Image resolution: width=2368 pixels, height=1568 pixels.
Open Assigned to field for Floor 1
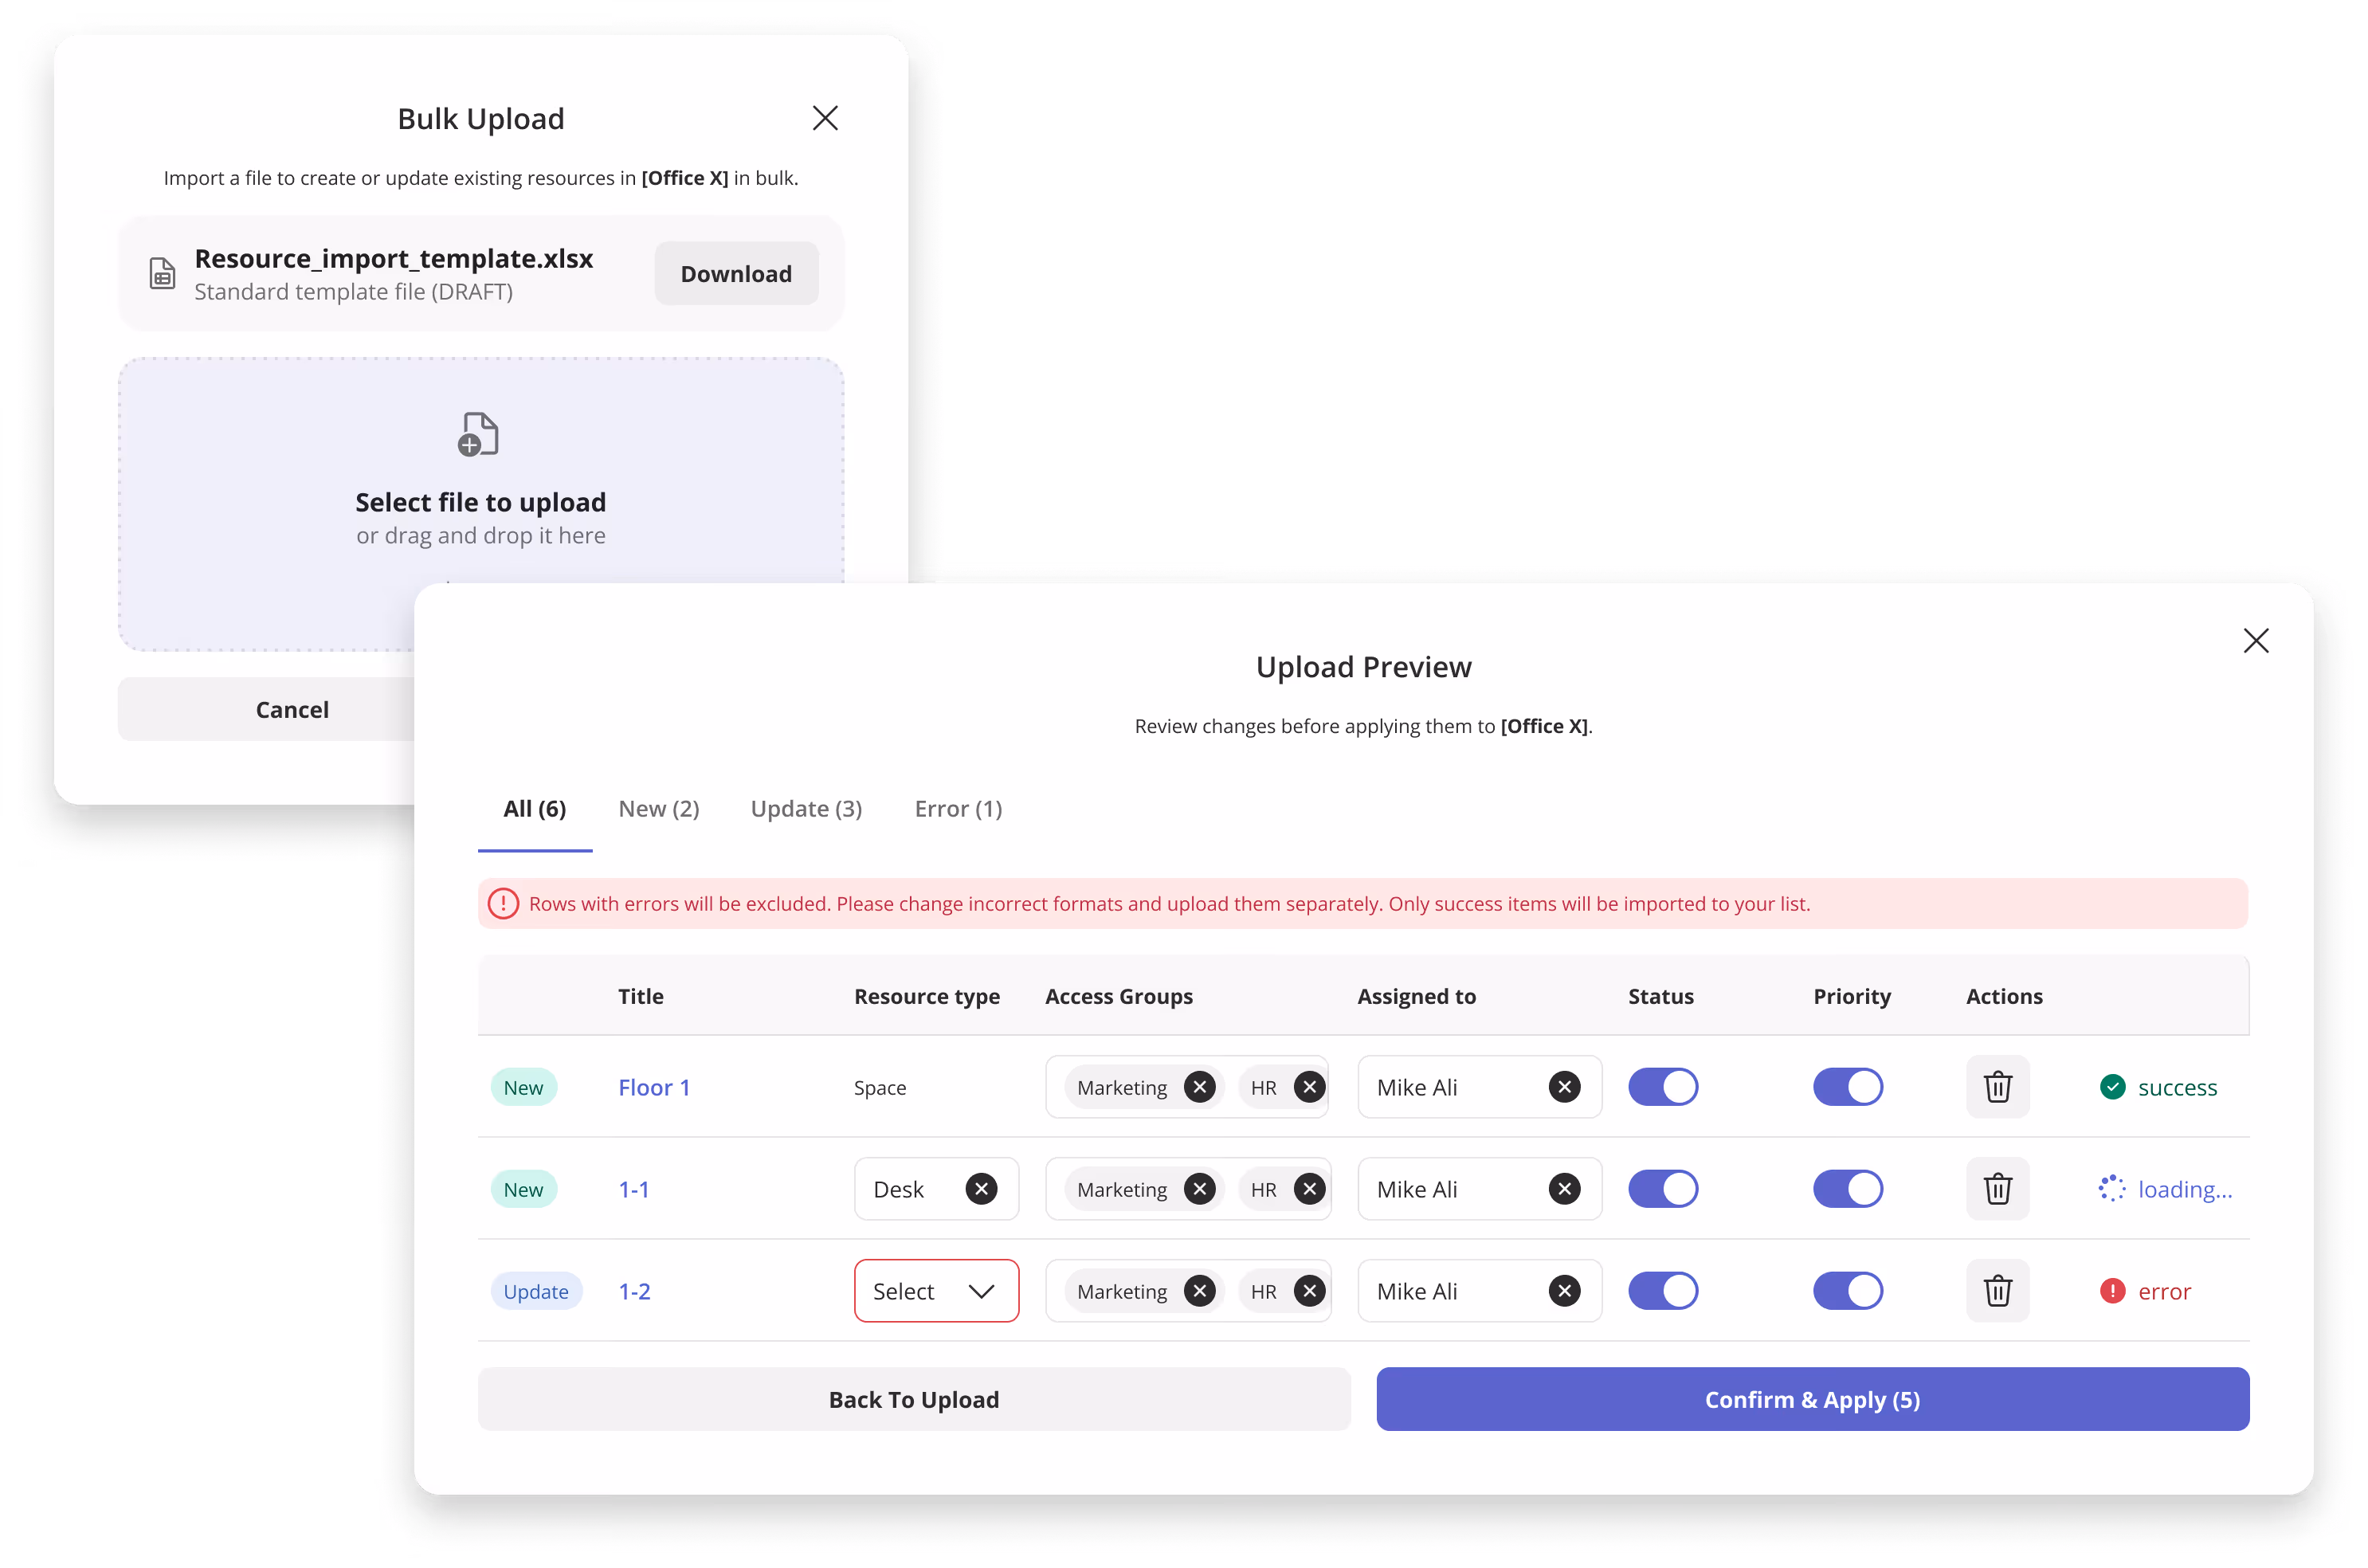1479,1087
